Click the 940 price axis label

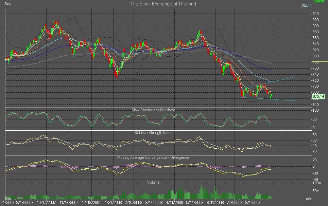(x=315, y=14)
